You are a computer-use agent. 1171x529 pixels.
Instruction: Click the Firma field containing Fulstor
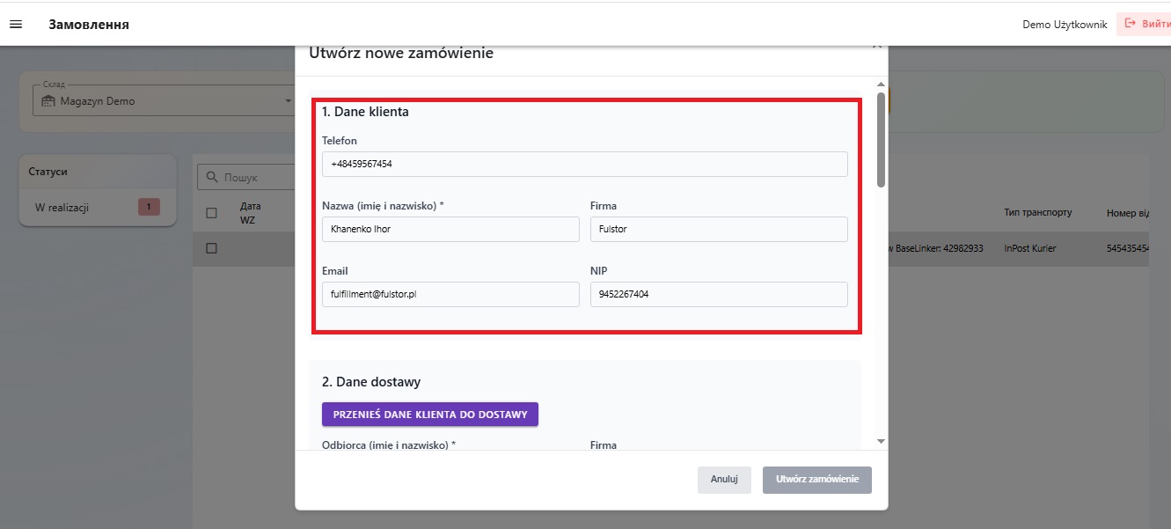719,229
